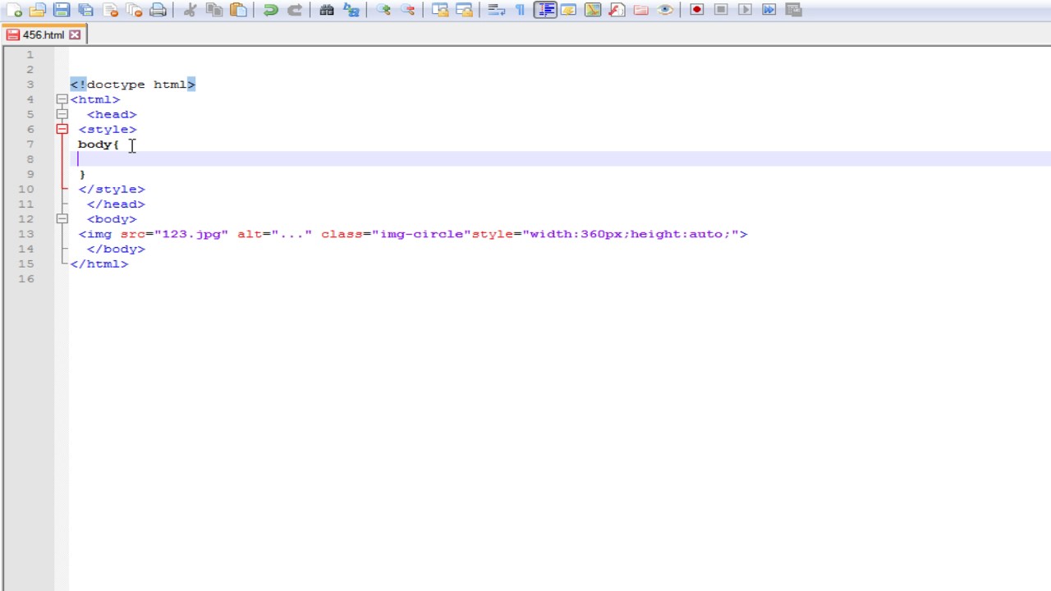Viewport: 1051px width, 591px height.
Task: Click line number 16 in margin
Action: point(26,279)
